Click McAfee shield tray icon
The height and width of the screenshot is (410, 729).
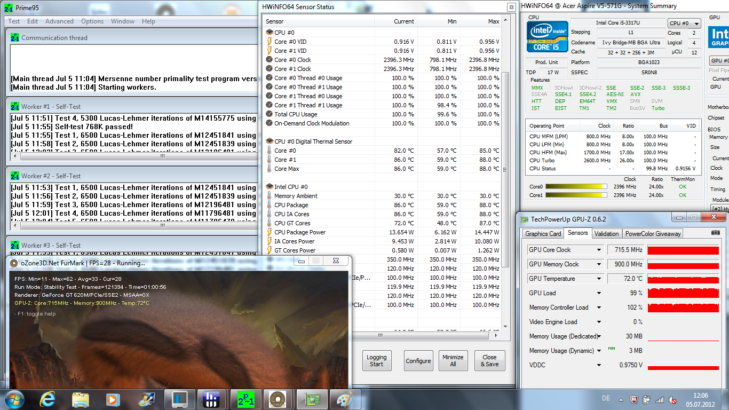pos(635,399)
